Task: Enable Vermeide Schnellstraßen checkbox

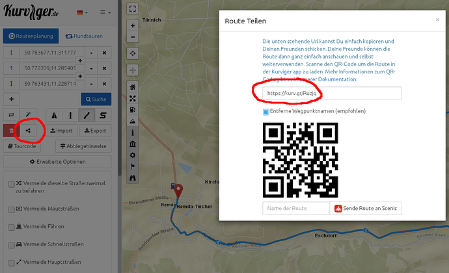Action: [11, 245]
